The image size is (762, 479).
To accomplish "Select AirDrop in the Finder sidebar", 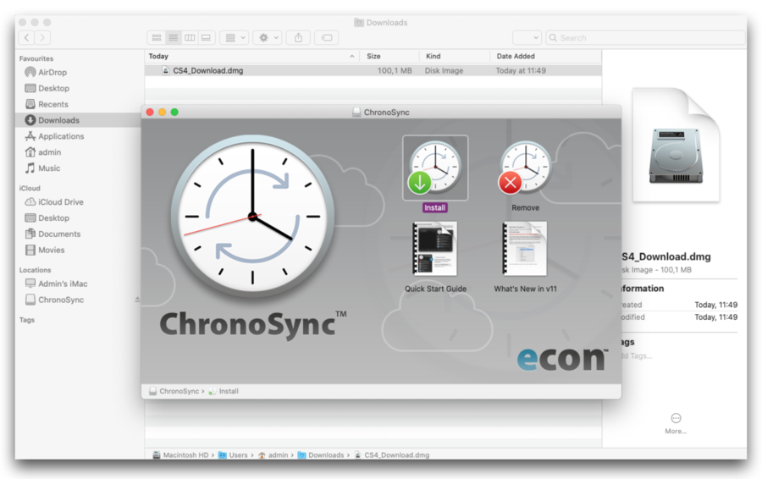I will 52,73.
